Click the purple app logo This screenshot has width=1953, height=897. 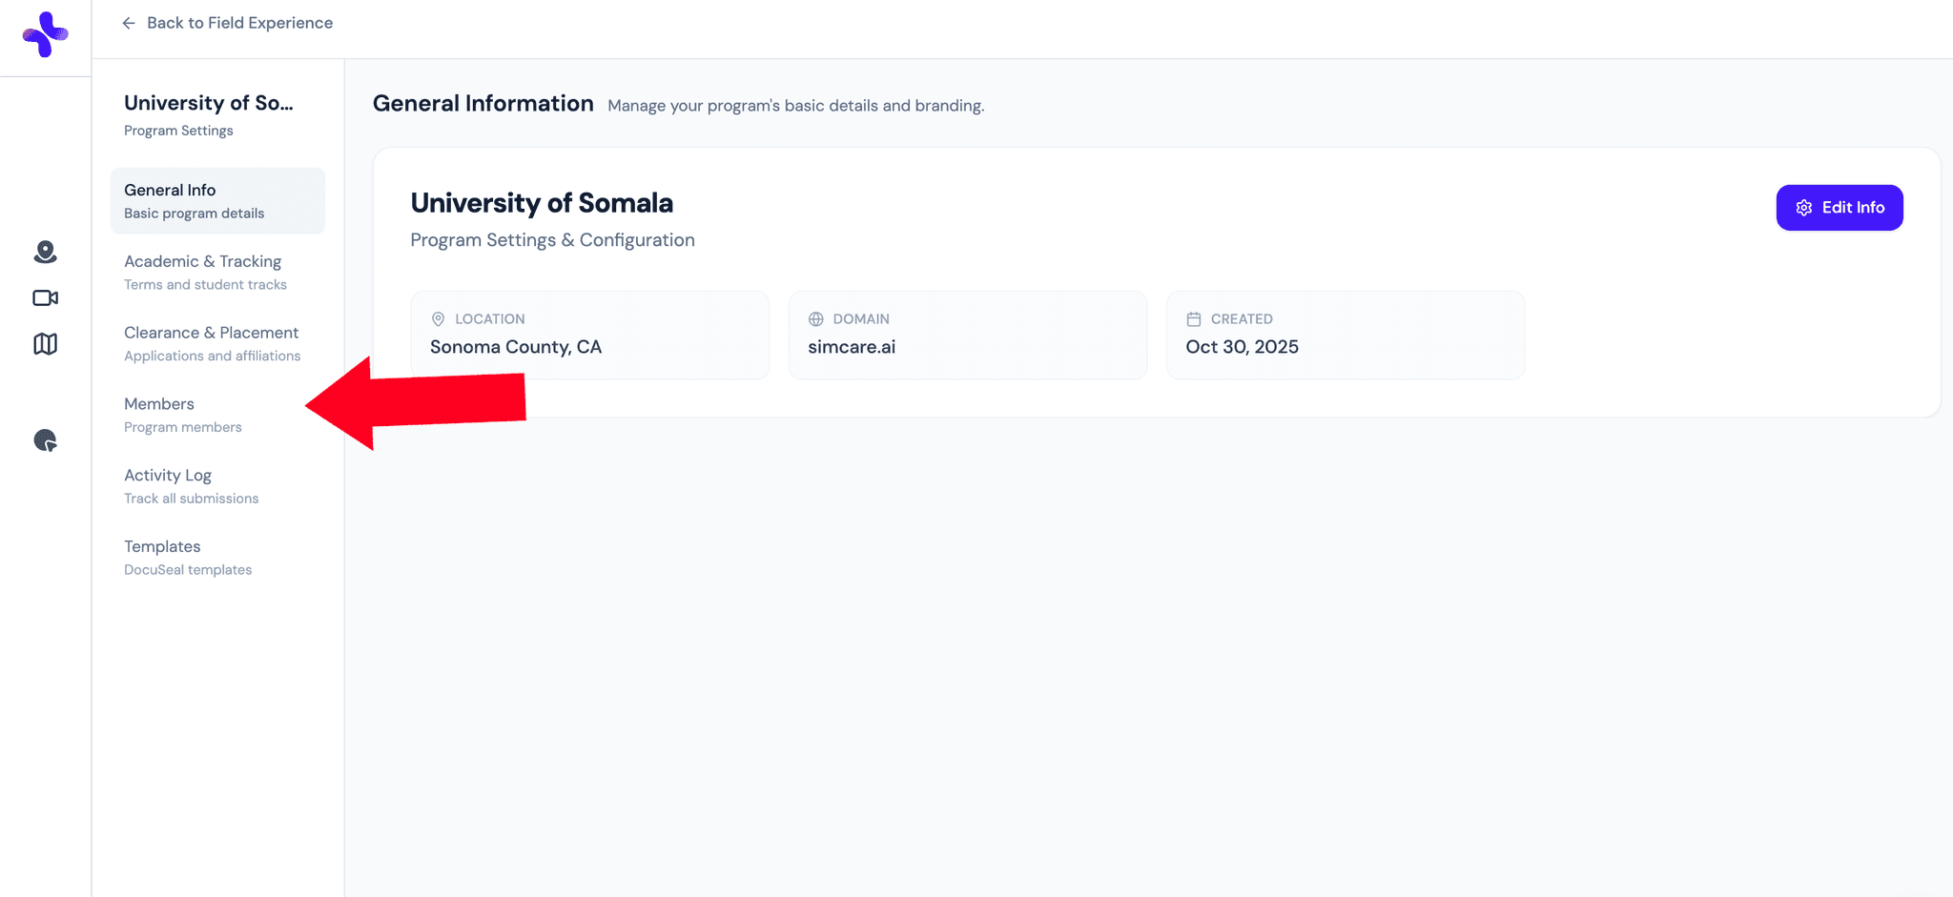[45, 35]
